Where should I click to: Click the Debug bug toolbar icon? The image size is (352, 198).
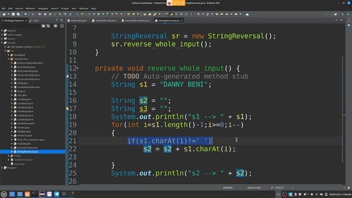coord(89,14)
